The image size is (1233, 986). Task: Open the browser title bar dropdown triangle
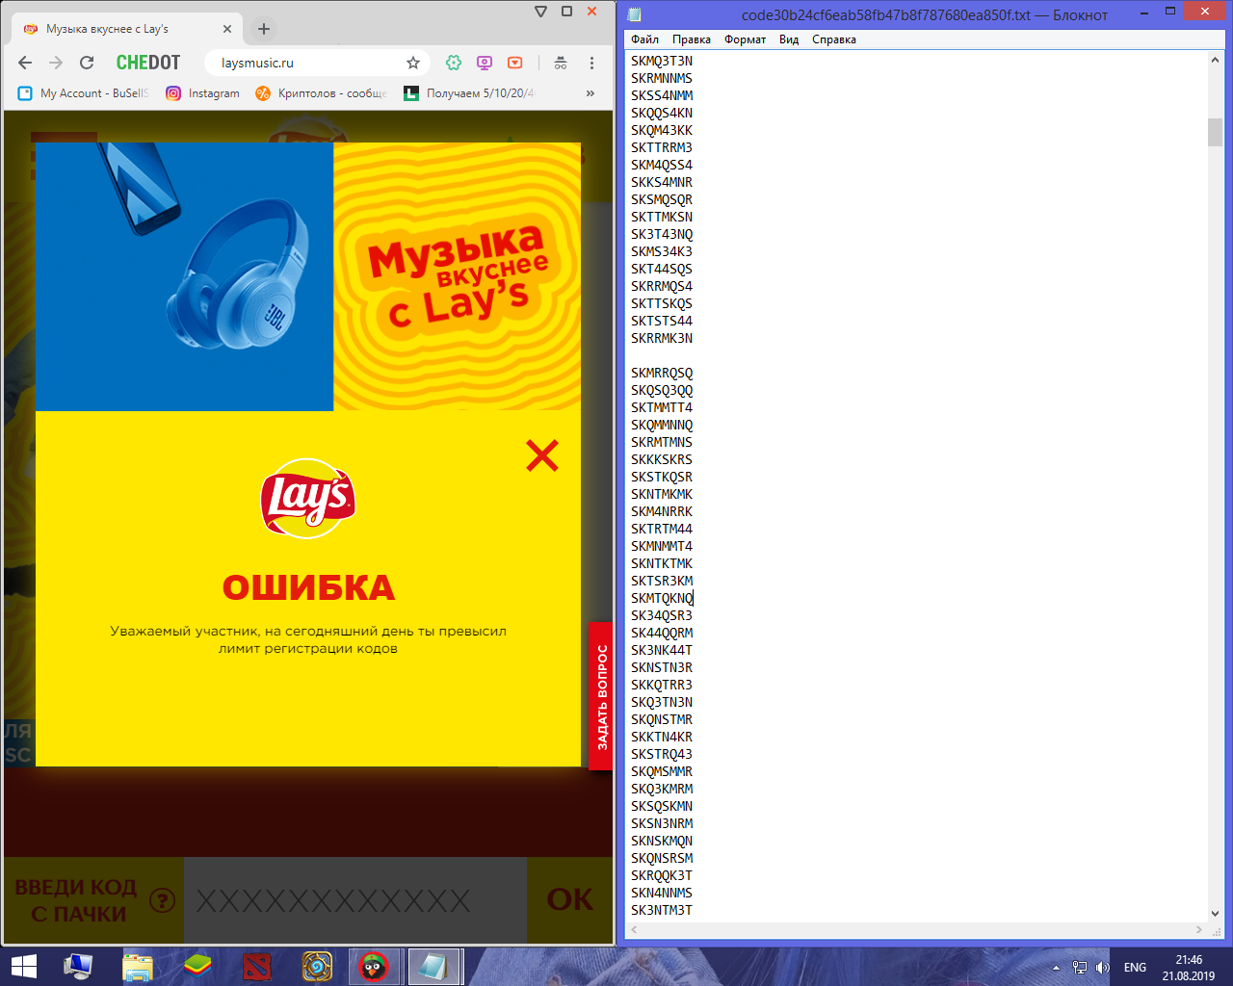(540, 12)
